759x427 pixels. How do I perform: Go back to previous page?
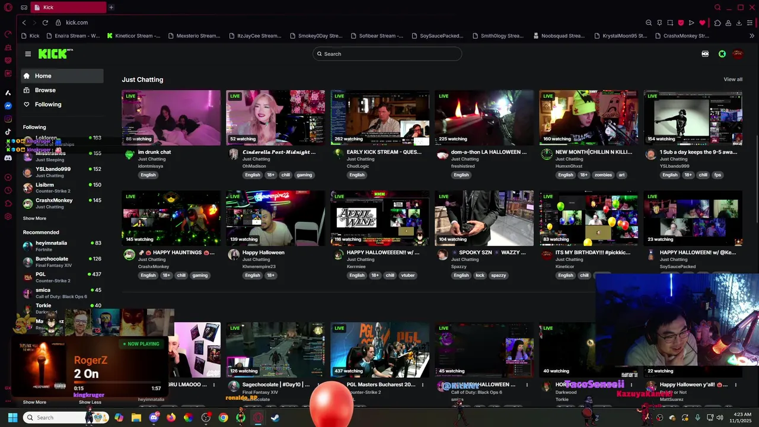24,23
